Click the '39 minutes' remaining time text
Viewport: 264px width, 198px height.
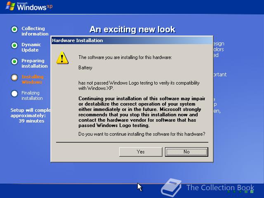coord(31,121)
